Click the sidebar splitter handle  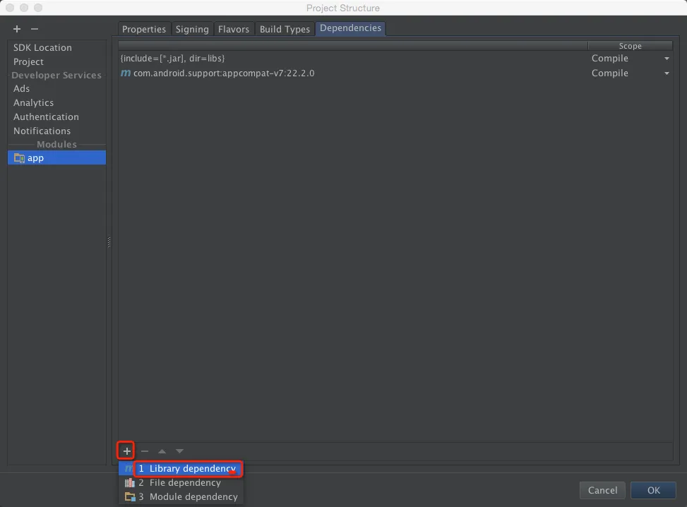[x=109, y=242]
